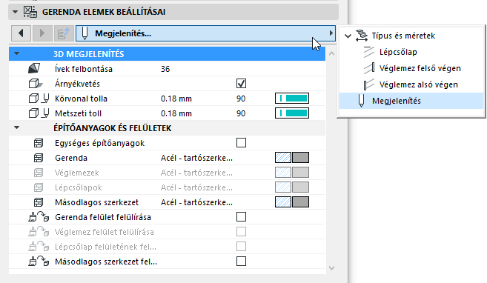Click the Gerenda building material icon

(39, 158)
